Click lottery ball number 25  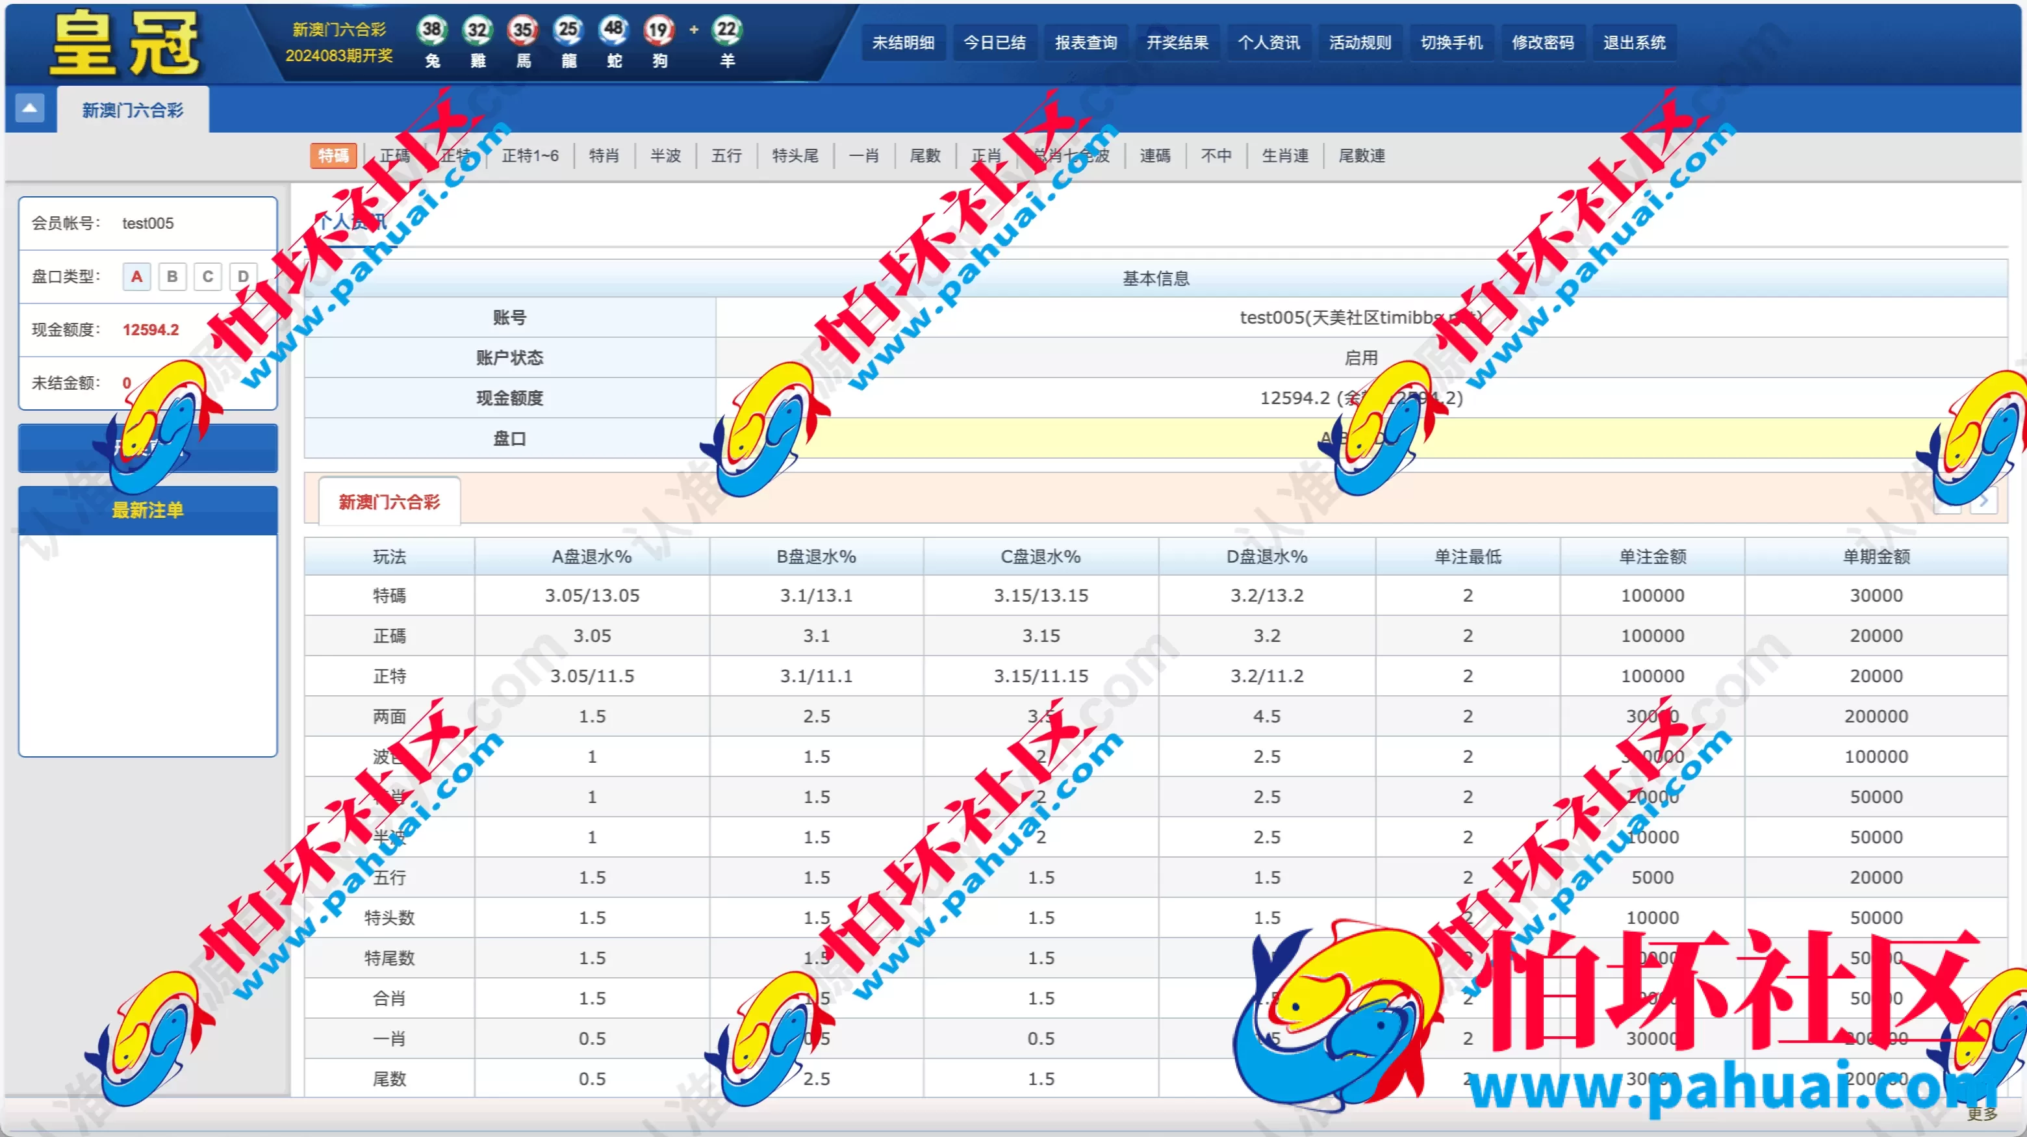(x=568, y=30)
